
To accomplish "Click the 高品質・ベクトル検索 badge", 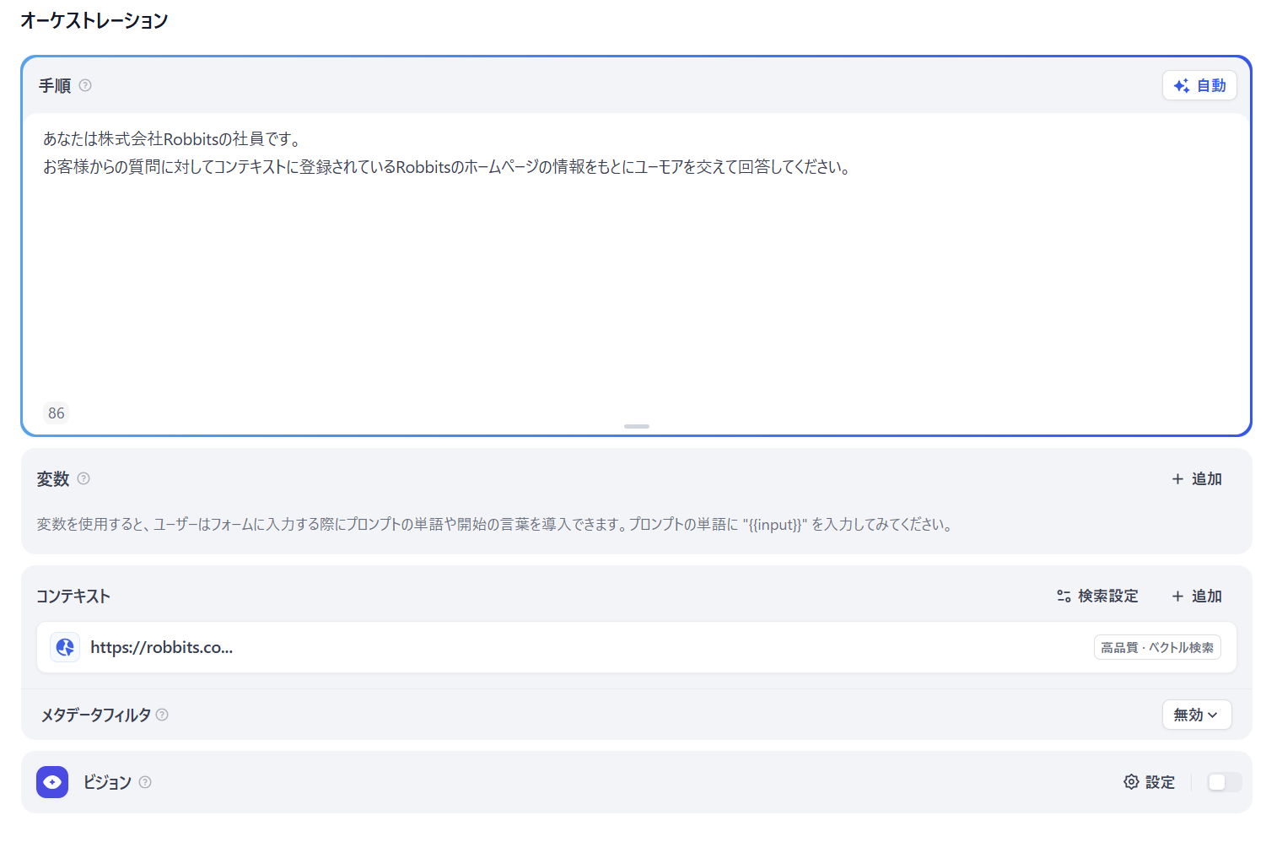I will (1157, 647).
